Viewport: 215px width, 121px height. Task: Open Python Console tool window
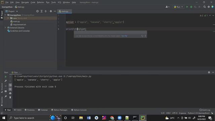[79, 110]
